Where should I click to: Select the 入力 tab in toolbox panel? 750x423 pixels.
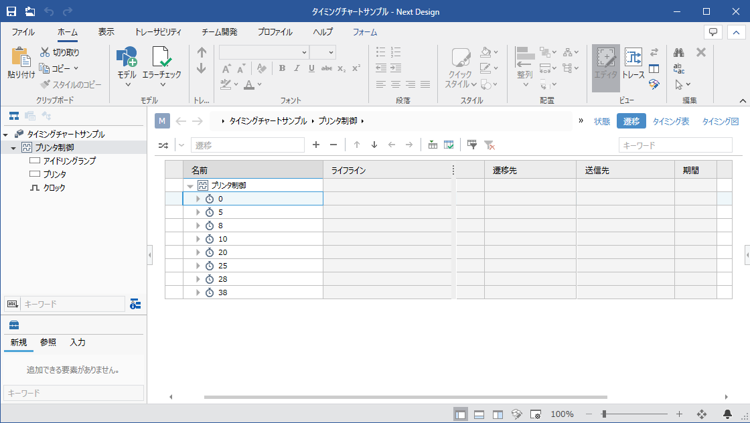(x=78, y=342)
